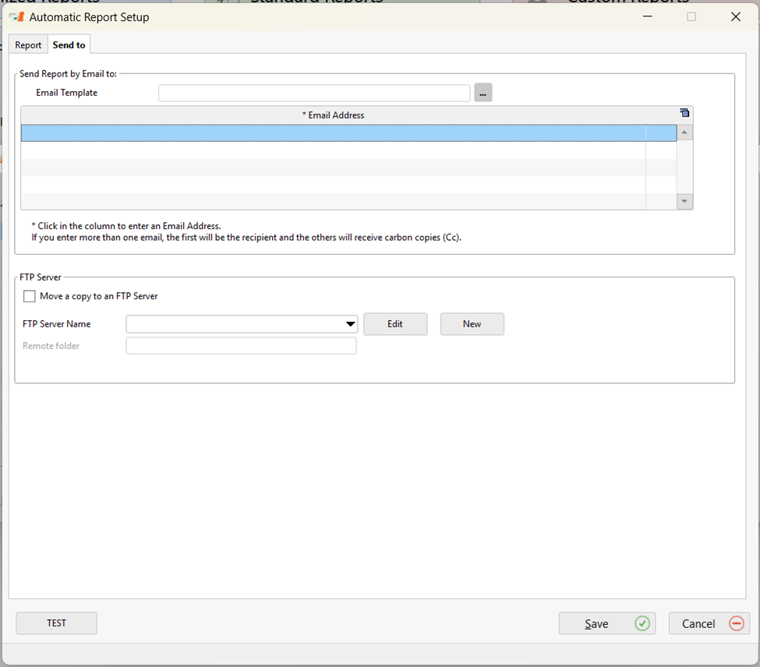
Task: Create a New FTP server entry
Action: point(472,324)
